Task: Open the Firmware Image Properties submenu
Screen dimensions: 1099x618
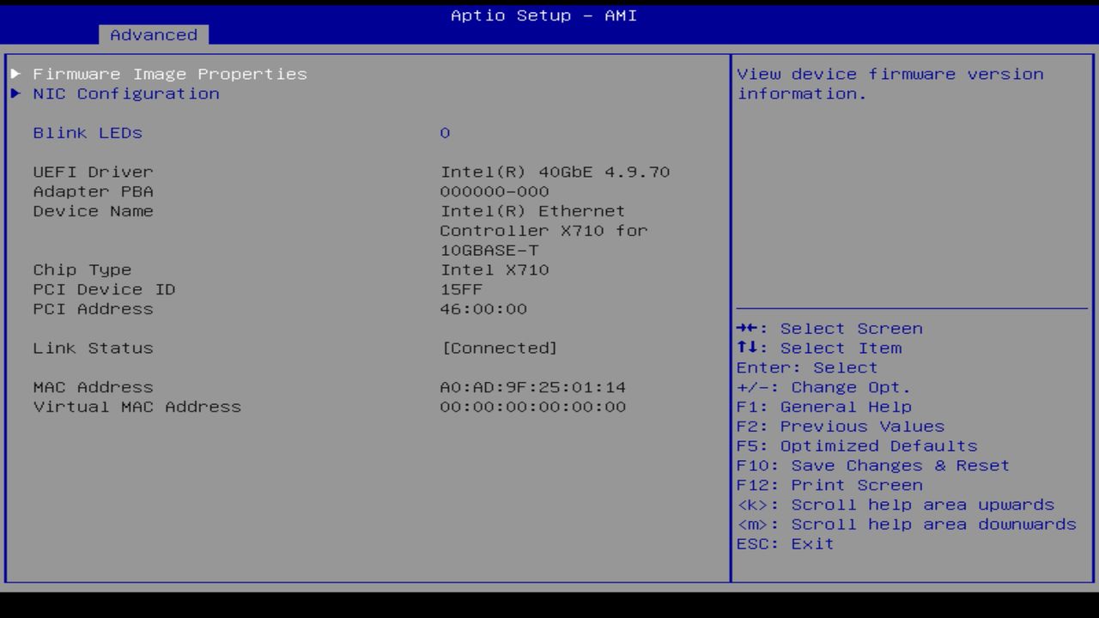Action: (x=169, y=74)
